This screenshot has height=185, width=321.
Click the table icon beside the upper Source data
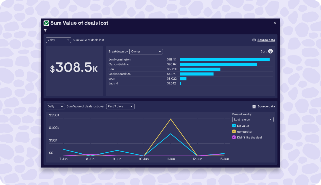[x=254, y=40]
